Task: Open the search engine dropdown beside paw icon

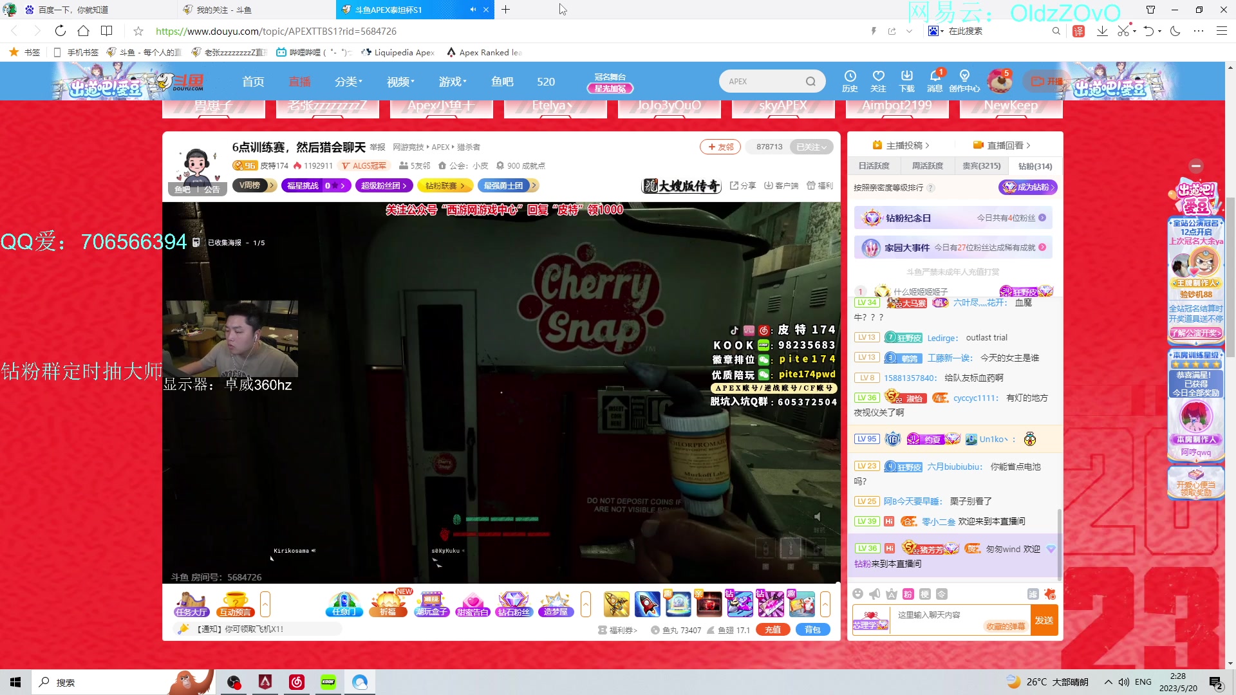Action: pos(942,31)
